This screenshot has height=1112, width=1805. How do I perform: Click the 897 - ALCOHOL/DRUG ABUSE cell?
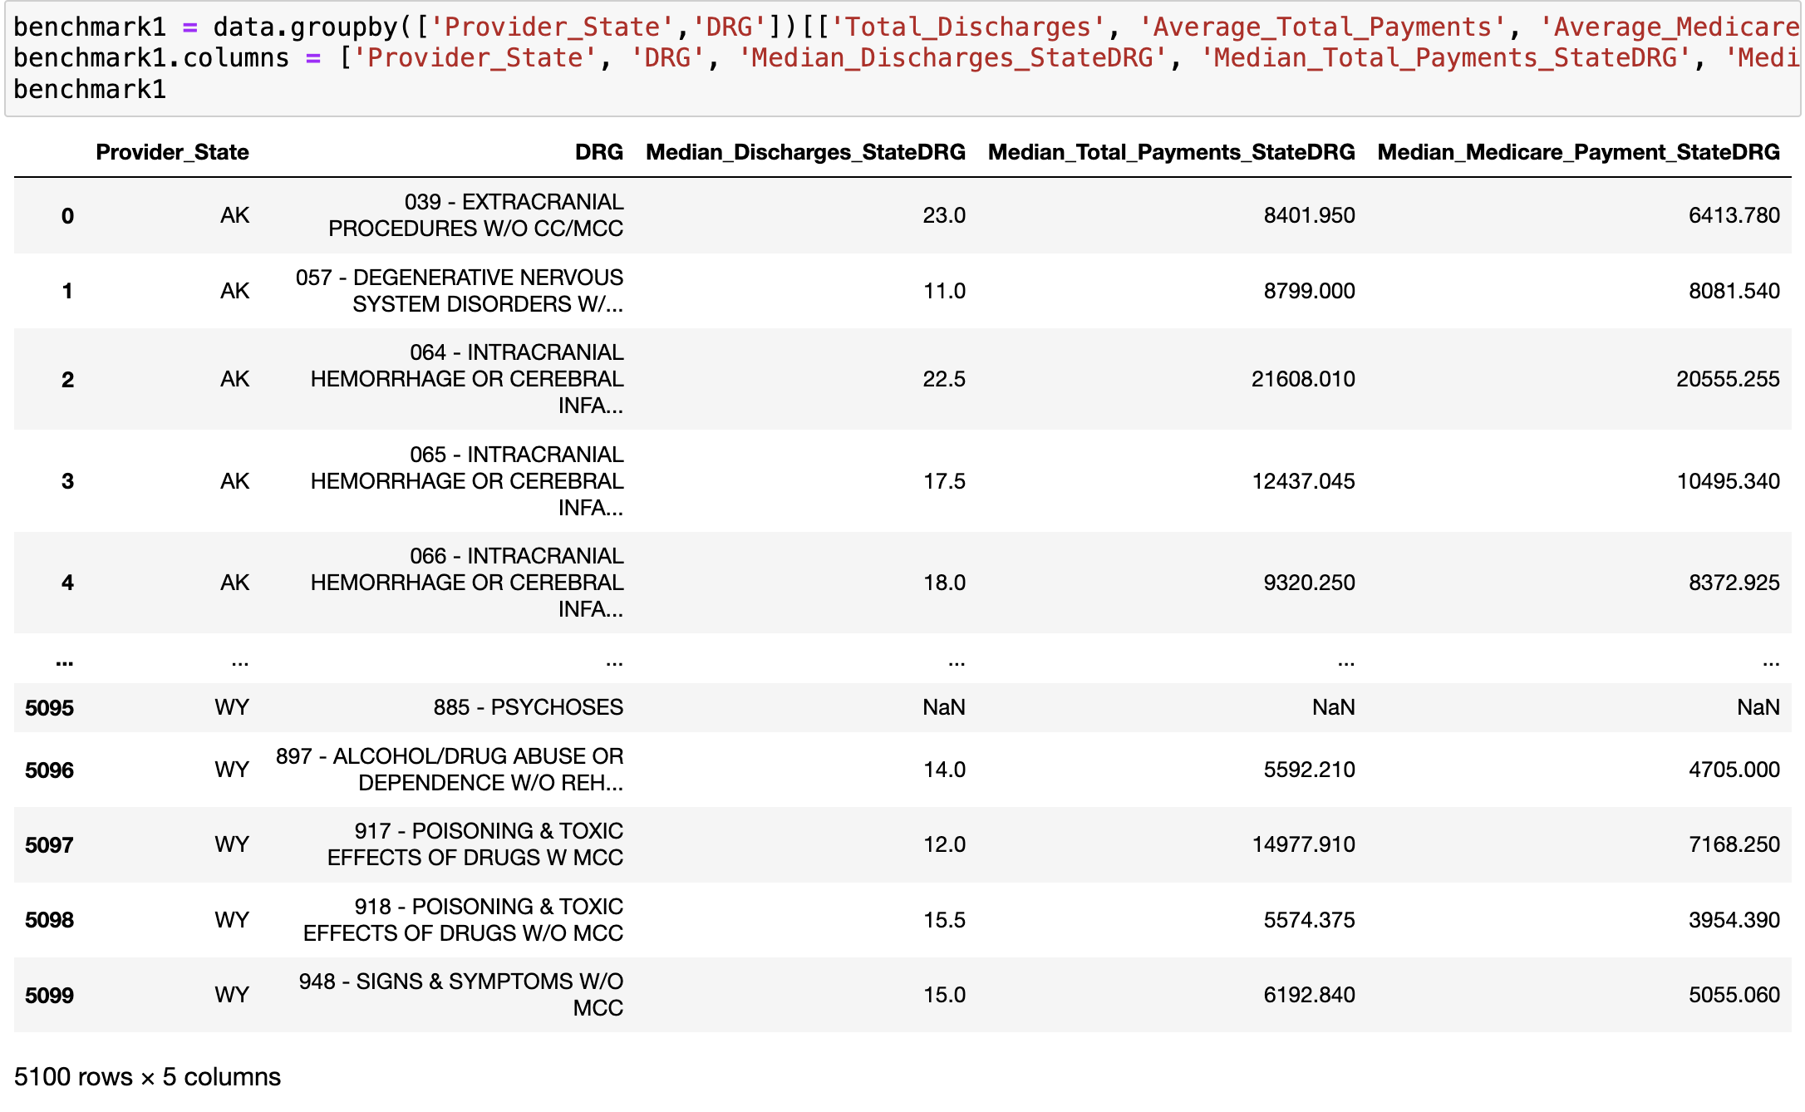tap(450, 770)
